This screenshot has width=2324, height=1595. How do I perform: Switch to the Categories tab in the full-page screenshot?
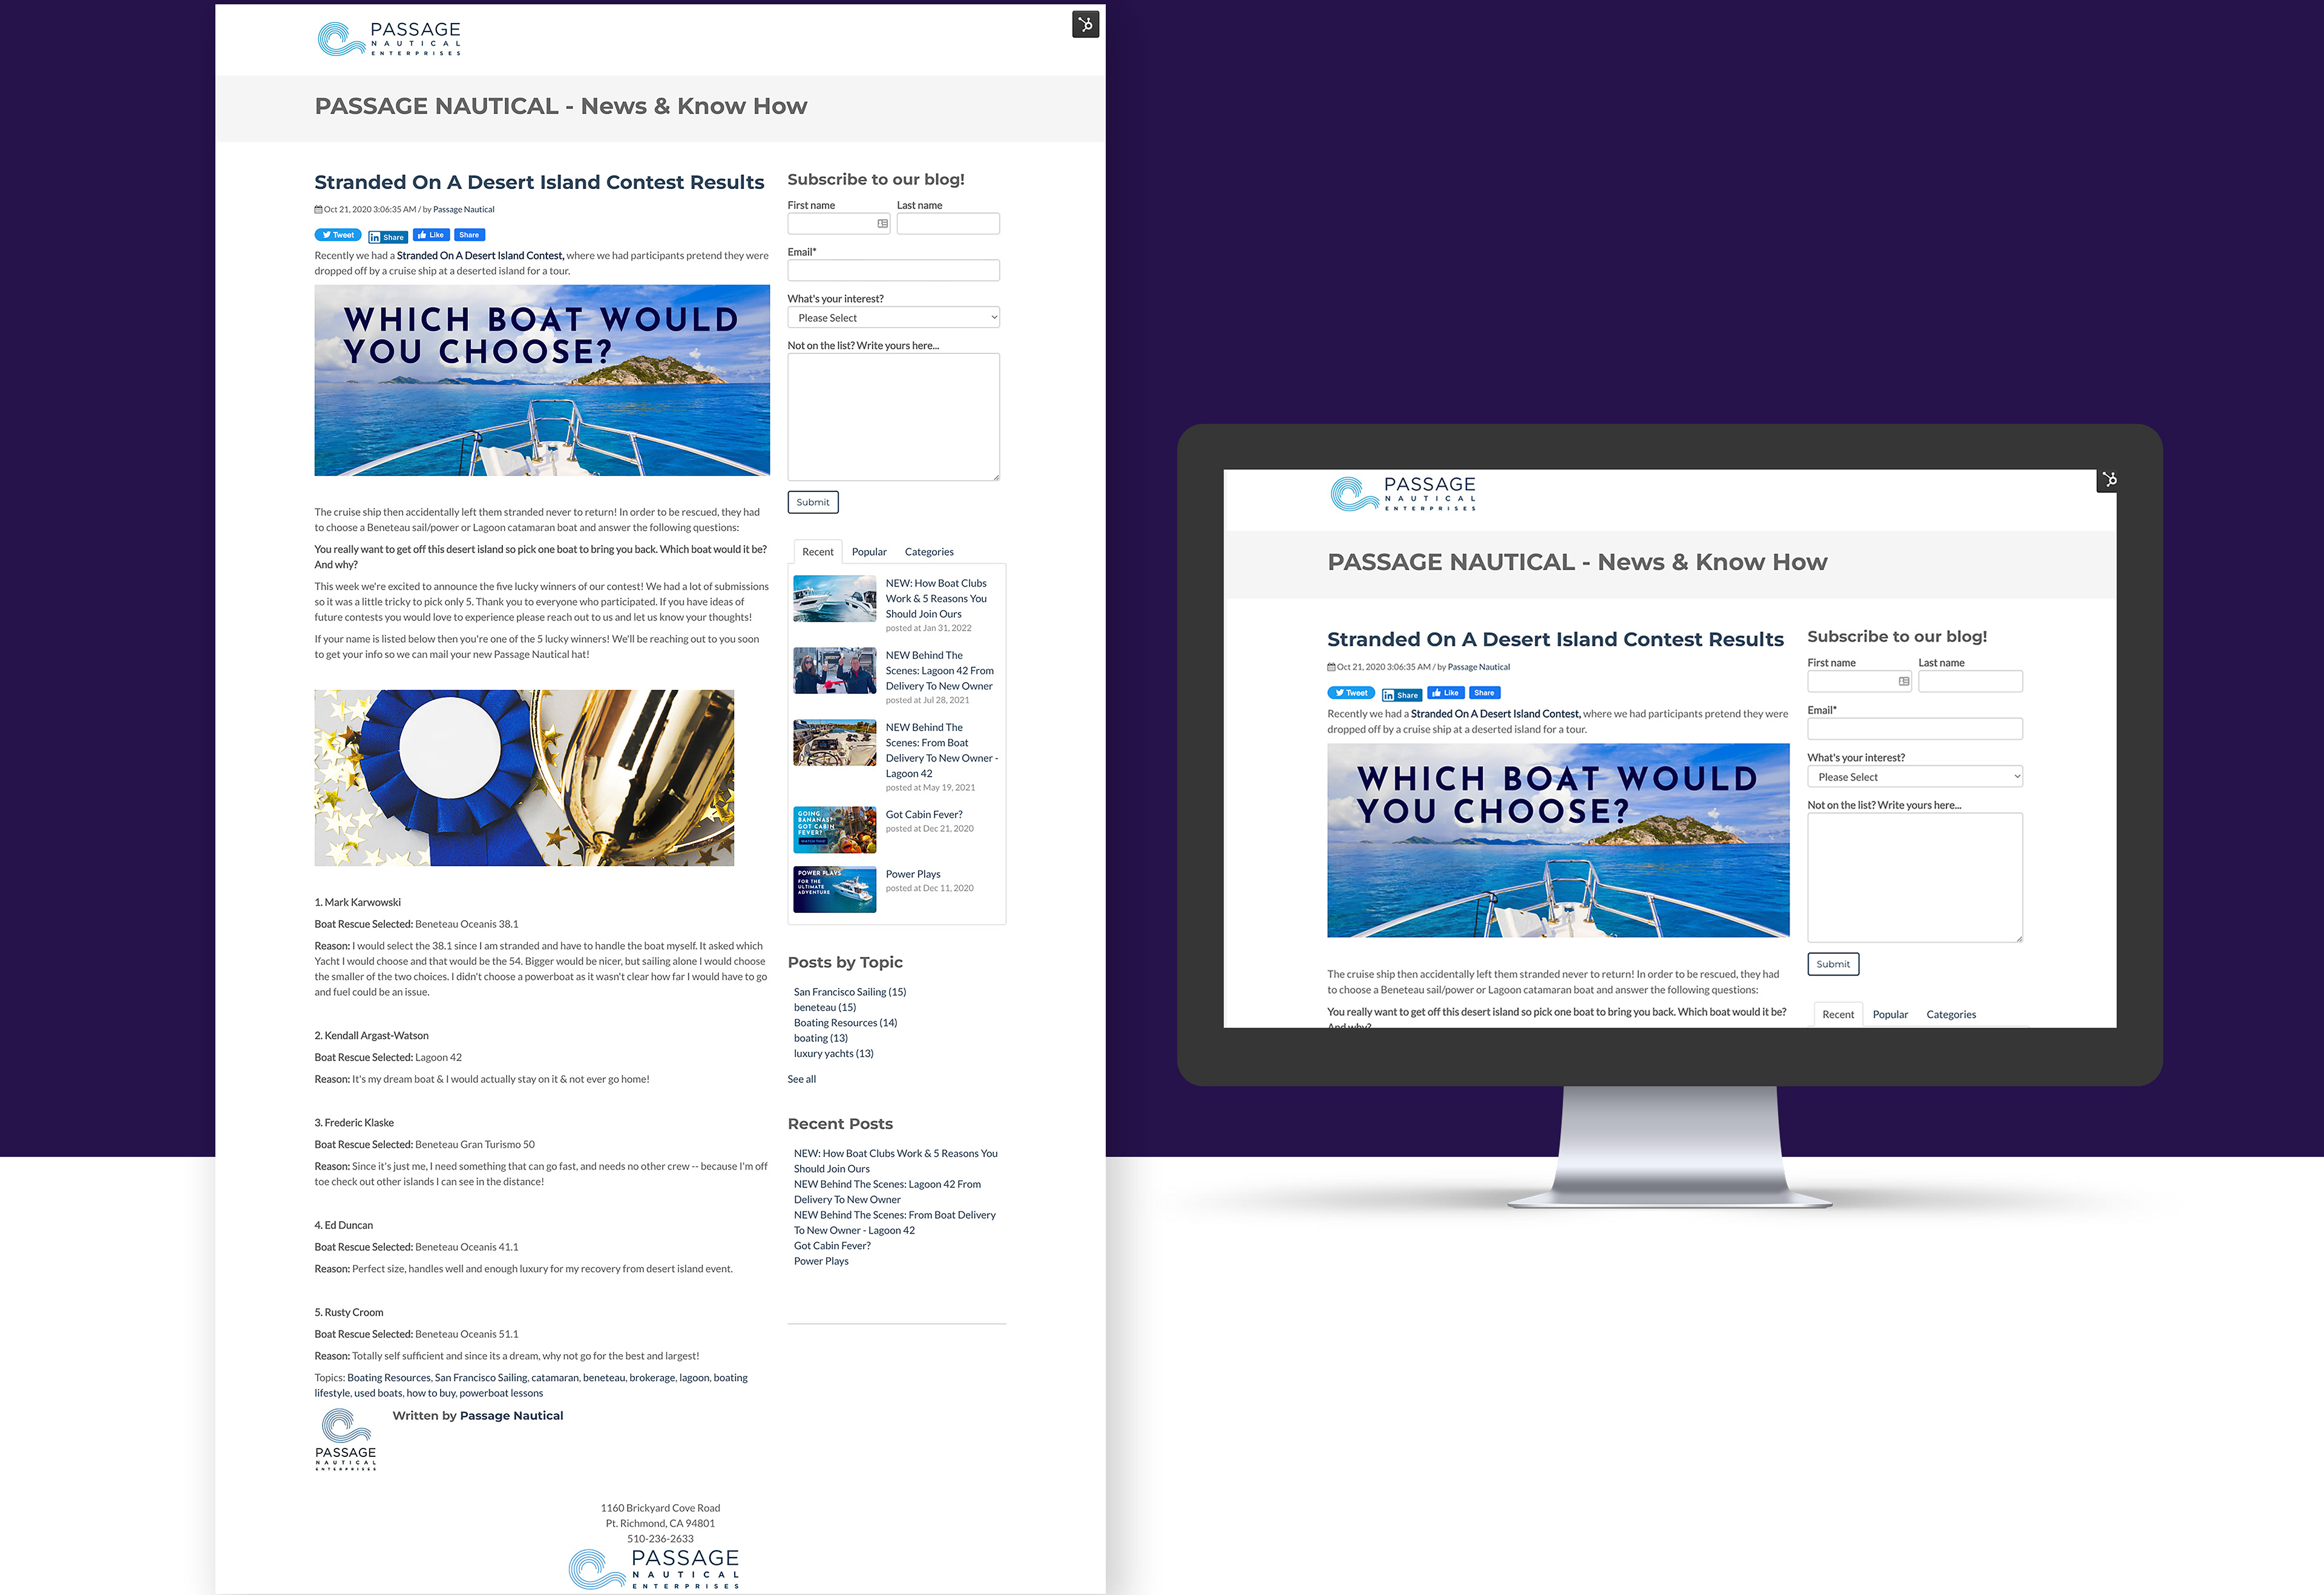(x=929, y=552)
